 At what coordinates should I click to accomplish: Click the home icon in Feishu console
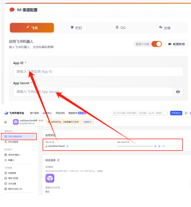[6, 122]
